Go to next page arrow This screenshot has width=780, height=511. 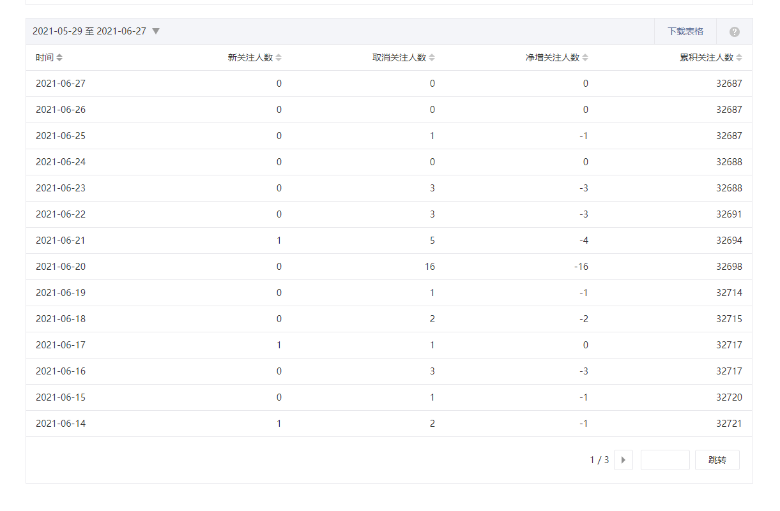click(623, 460)
